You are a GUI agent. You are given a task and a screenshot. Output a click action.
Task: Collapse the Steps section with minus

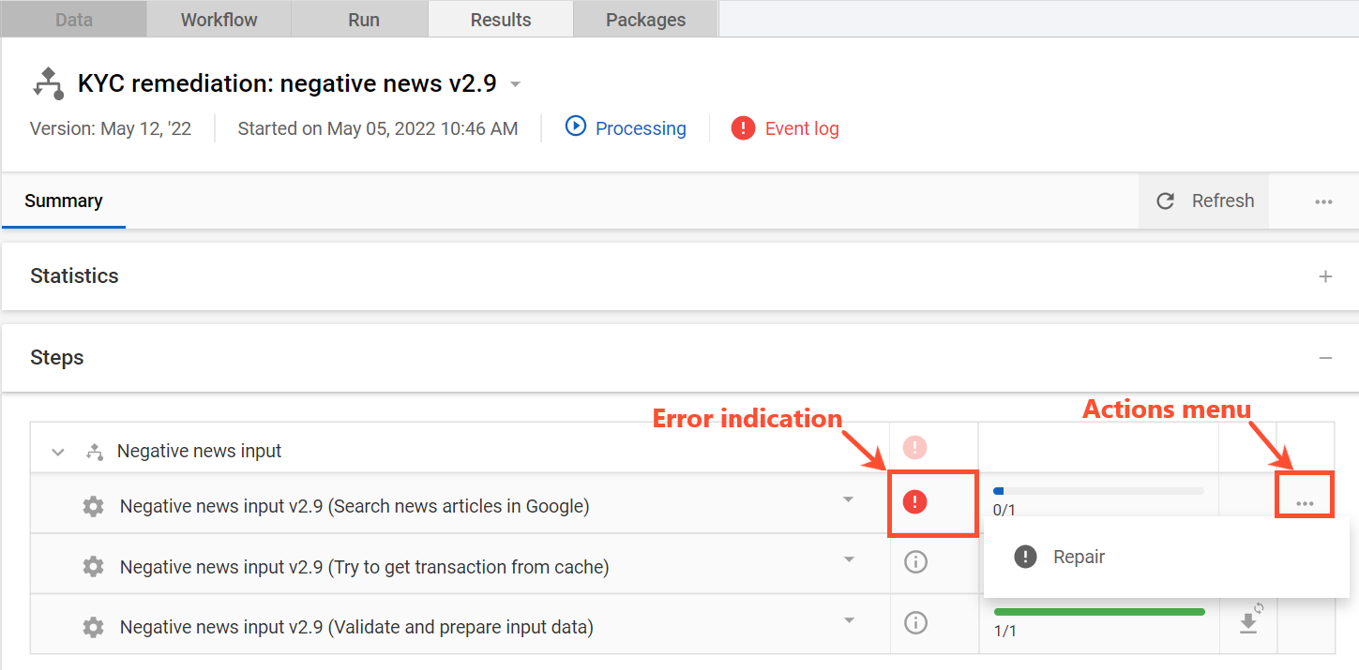point(1325,358)
